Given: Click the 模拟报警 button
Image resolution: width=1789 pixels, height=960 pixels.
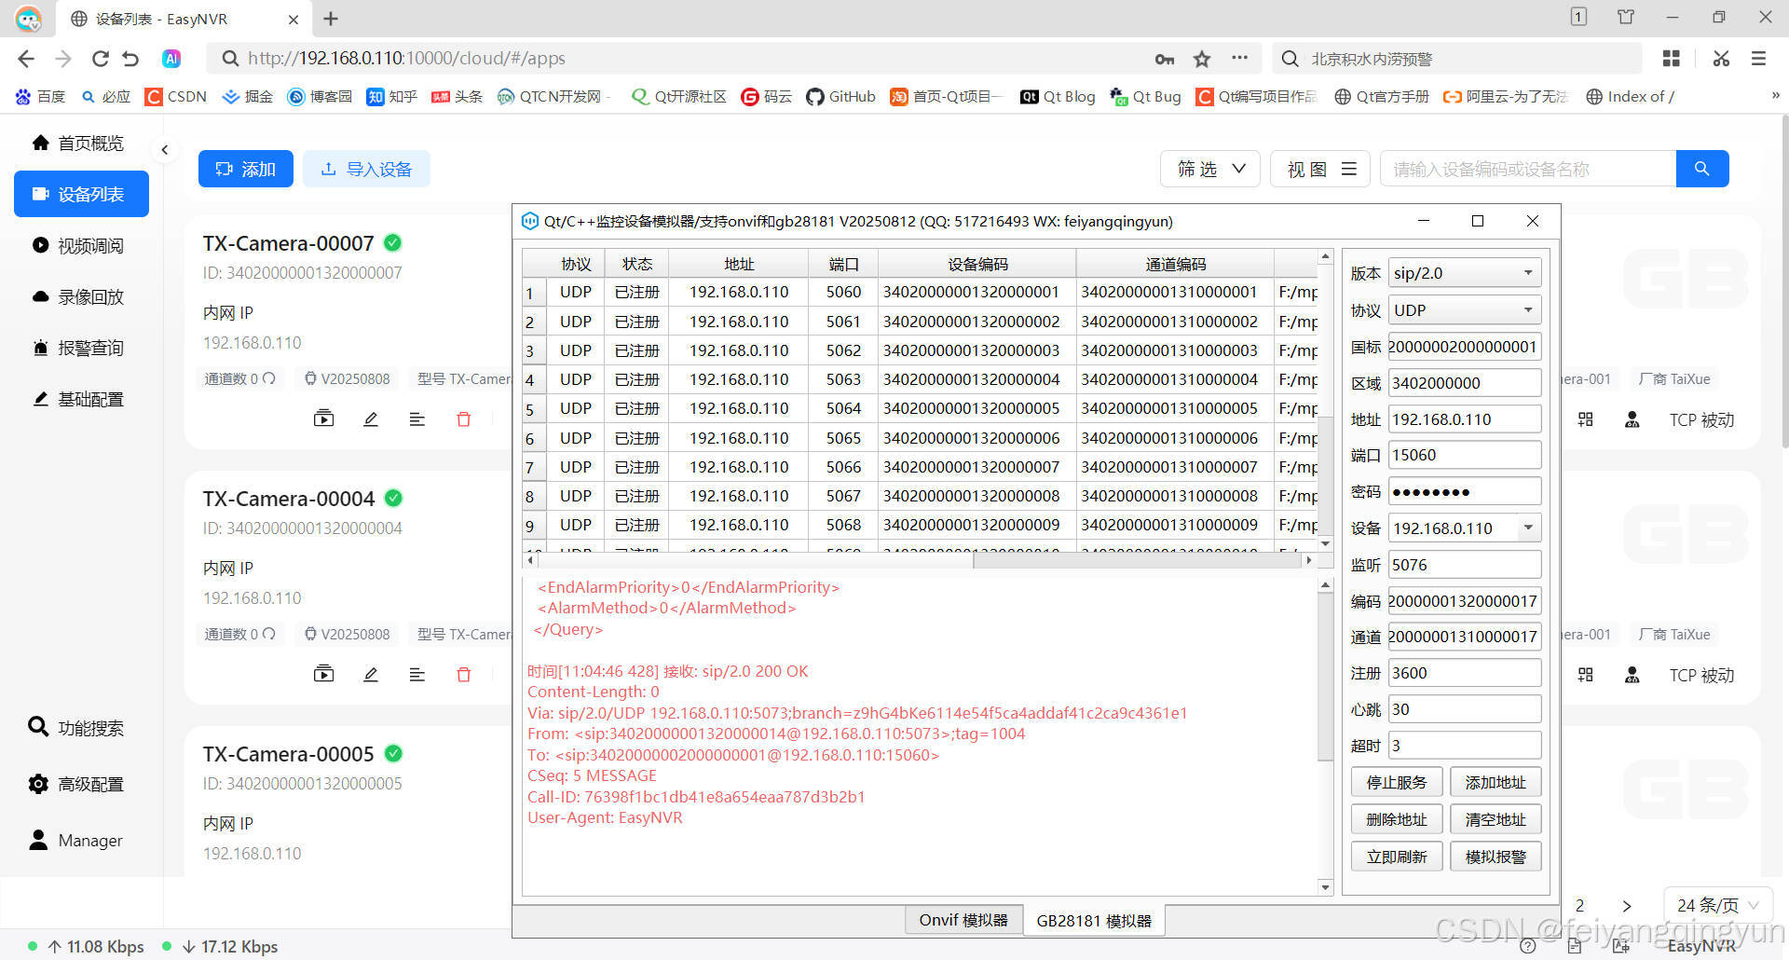Looking at the screenshot, I should (1495, 857).
